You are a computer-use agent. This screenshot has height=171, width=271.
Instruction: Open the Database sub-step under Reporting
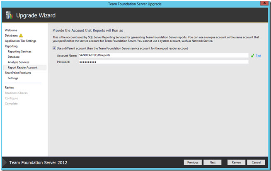[14, 57]
